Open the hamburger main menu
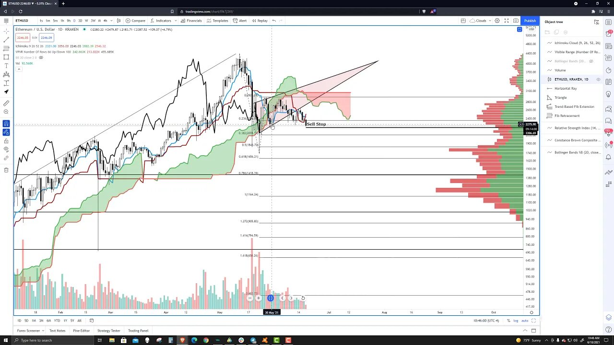The image size is (614, 345). point(6,21)
